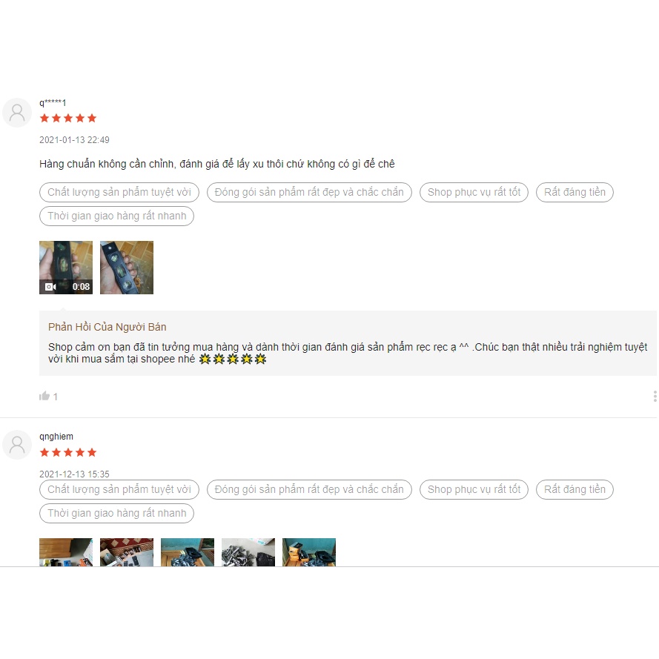Image resolution: width=659 pixels, height=659 pixels.
Task: Play the 0:08 review video
Action: 66,268
